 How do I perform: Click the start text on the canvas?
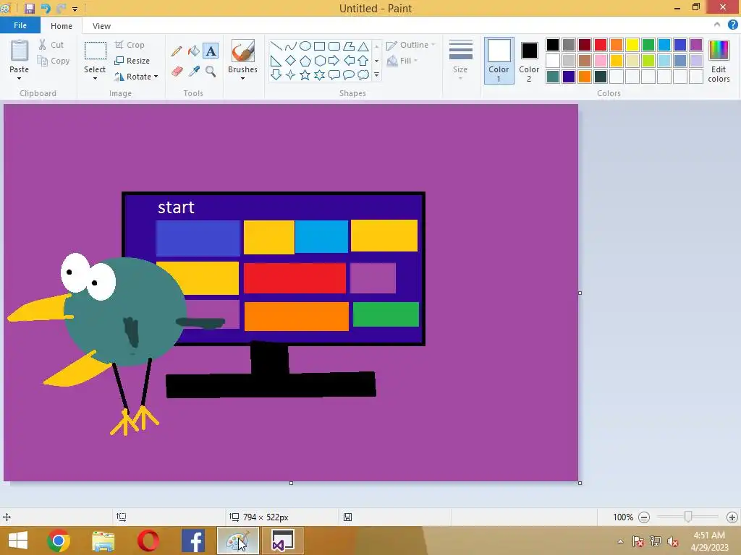(176, 207)
